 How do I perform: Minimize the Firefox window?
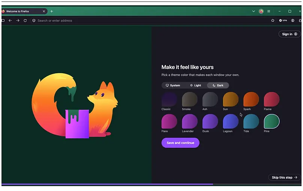point(279,11)
